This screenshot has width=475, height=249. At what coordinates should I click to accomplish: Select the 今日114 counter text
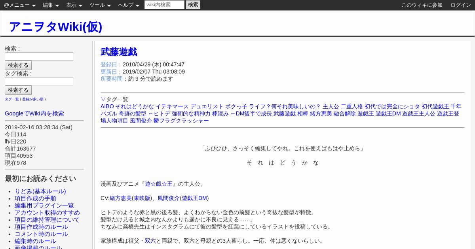tap(15, 134)
